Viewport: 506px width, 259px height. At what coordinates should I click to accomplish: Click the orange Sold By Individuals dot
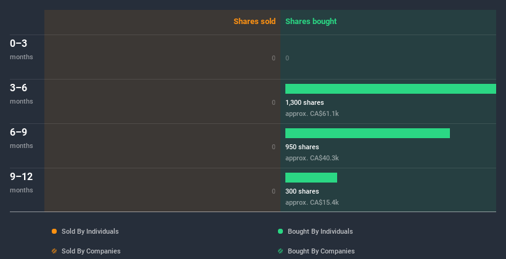(54, 231)
